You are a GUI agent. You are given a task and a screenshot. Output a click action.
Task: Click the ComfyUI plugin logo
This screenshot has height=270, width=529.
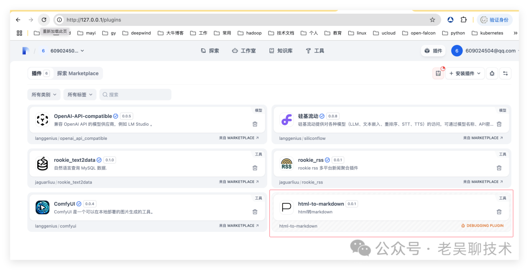pos(43,207)
